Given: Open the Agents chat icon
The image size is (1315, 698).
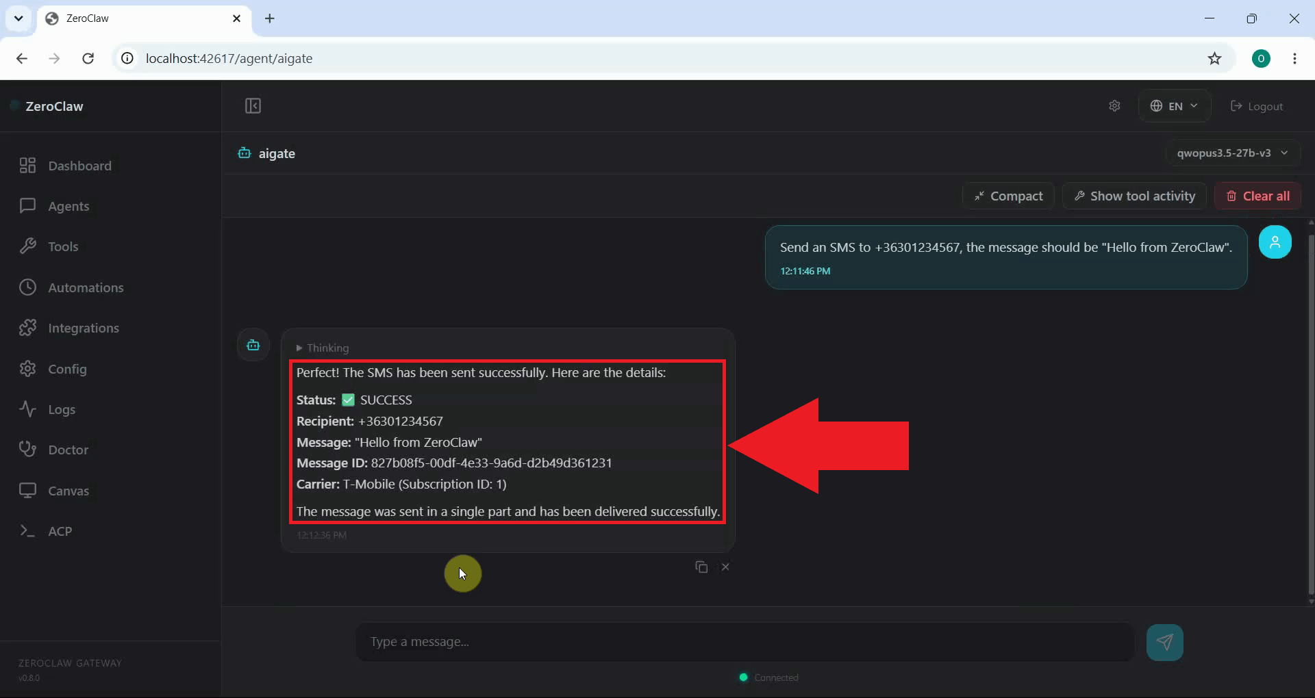Looking at the screenshot, I should point(27,206).
